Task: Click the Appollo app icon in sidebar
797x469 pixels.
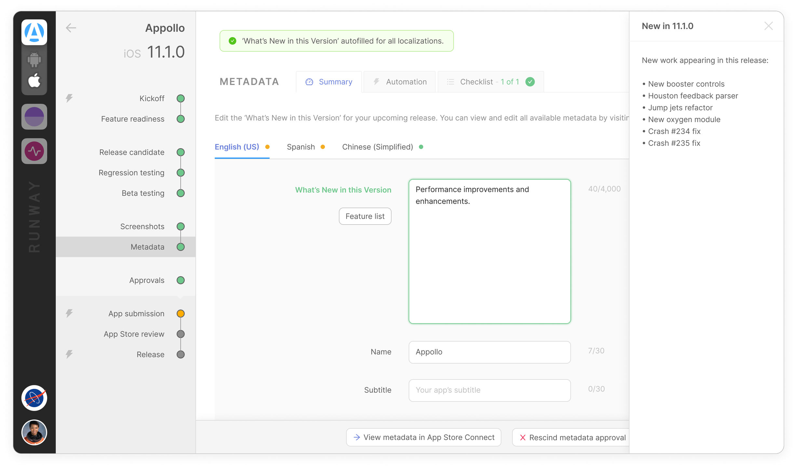Action: point(34,32)
